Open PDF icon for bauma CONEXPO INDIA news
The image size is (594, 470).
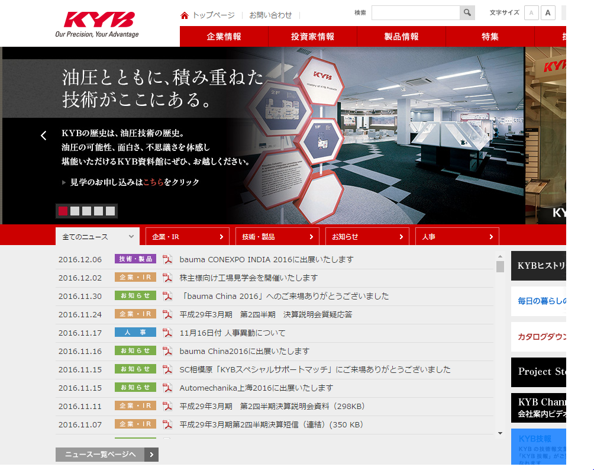[167, 259]
